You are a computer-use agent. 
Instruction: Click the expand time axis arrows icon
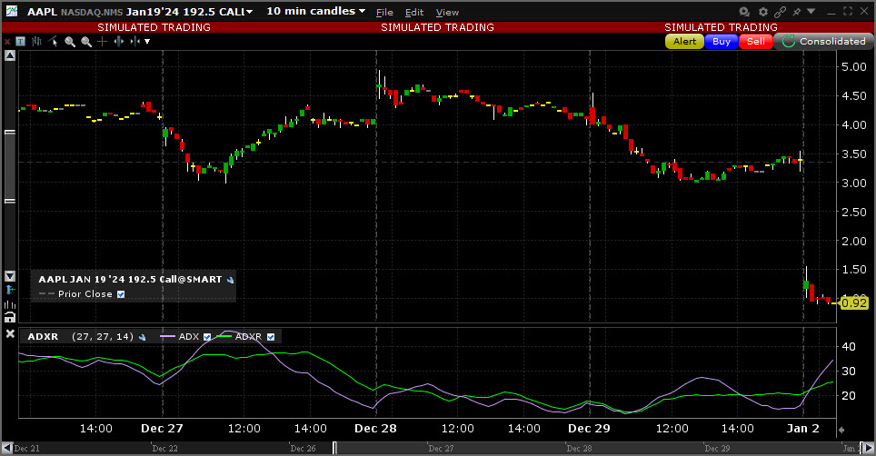pyautogui.click(x=118, y=41)
